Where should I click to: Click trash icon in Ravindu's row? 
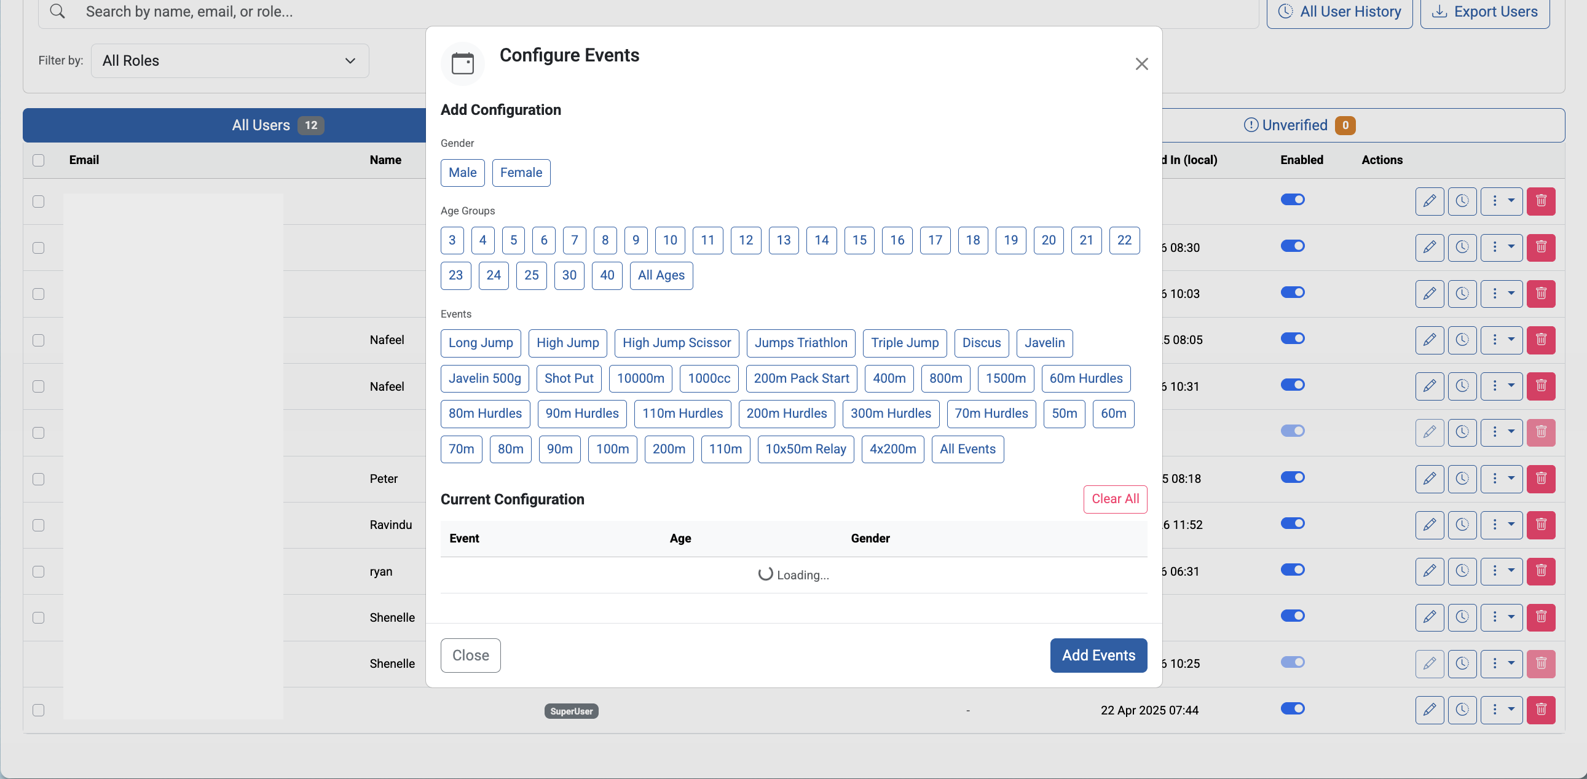pyautogui.click(x=1541, y=525)
